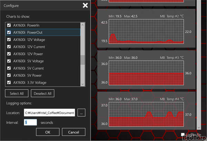Disable AX1600i 5V Current chart

(x=9, y=68)
